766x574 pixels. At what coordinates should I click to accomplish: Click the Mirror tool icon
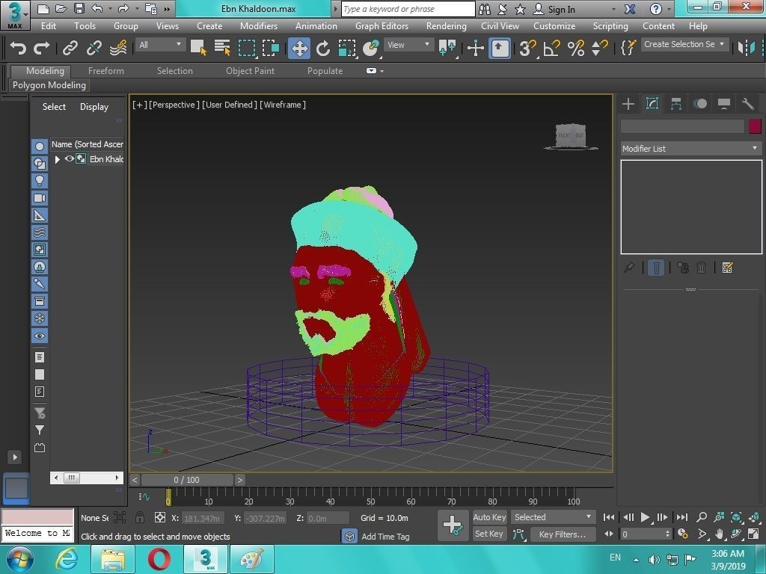(746, 48)
